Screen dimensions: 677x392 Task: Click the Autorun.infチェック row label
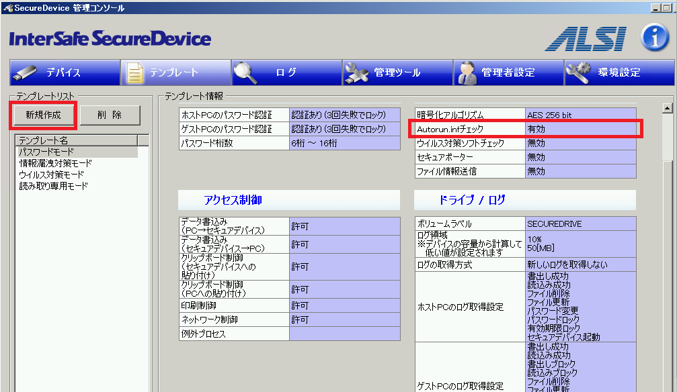[x=470, y=129]
